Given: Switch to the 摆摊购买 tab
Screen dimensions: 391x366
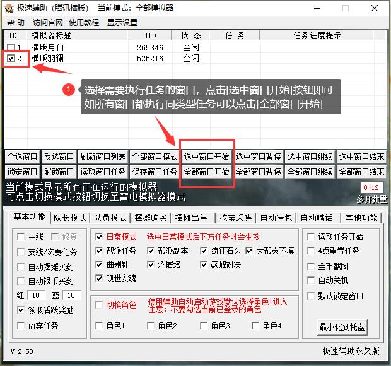Looking at the screenshot, I should 151,218.
